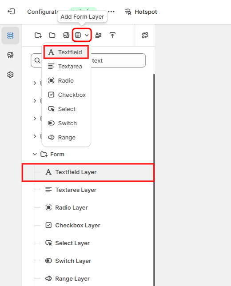Click the layers panel vertical scrollbar
The width and height of the screenshot is (231, 286).
[x=154, y=180]
